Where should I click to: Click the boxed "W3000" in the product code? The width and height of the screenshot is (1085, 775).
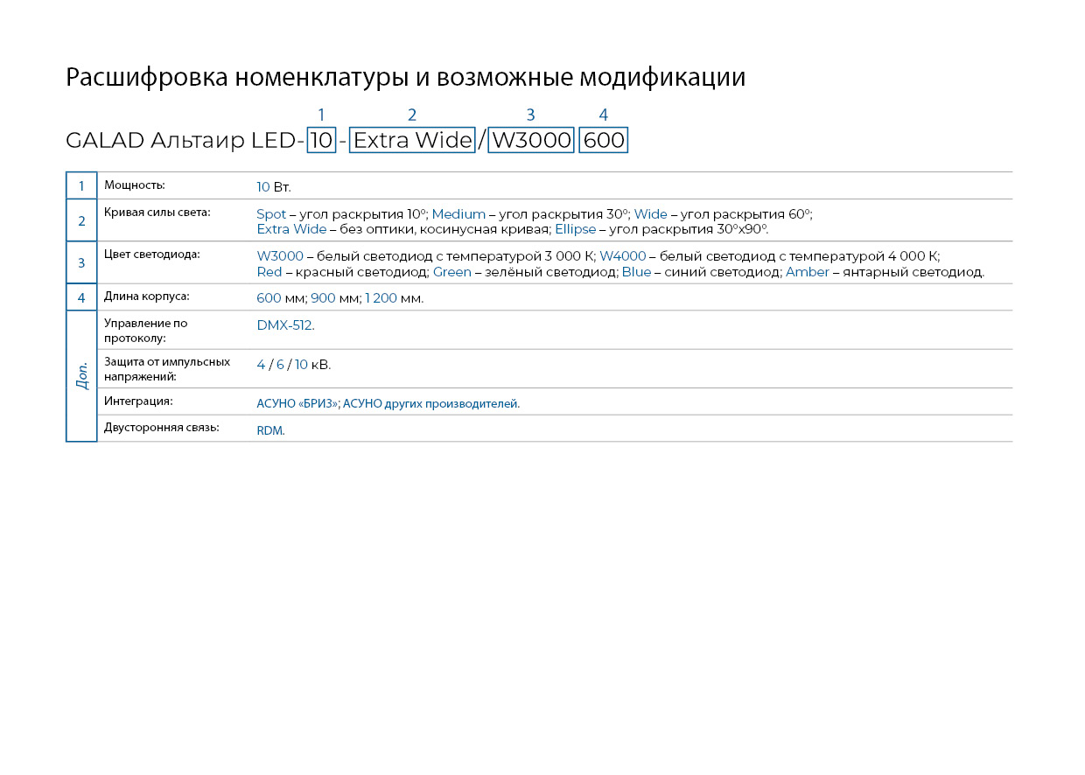tap(531, 140)
